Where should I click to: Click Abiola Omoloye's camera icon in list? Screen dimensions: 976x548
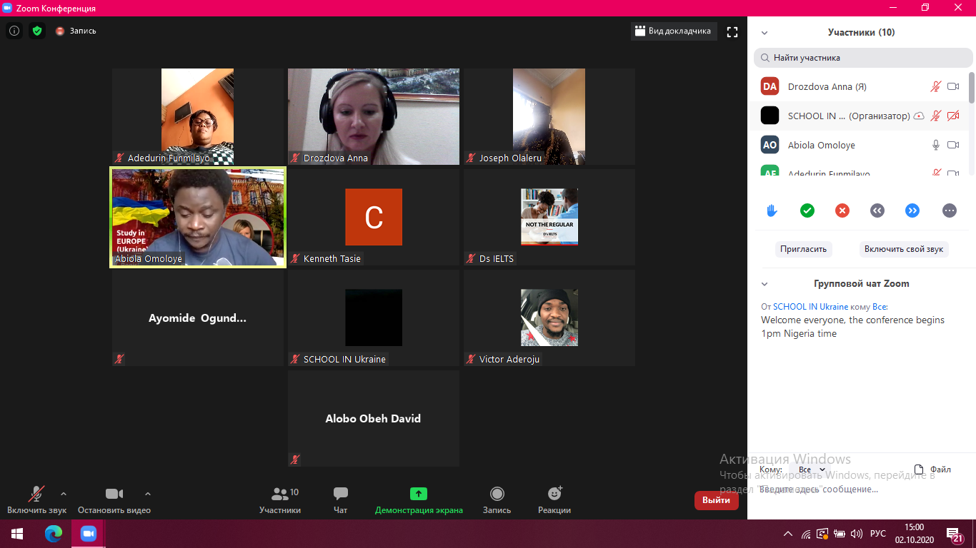[953, 145]
